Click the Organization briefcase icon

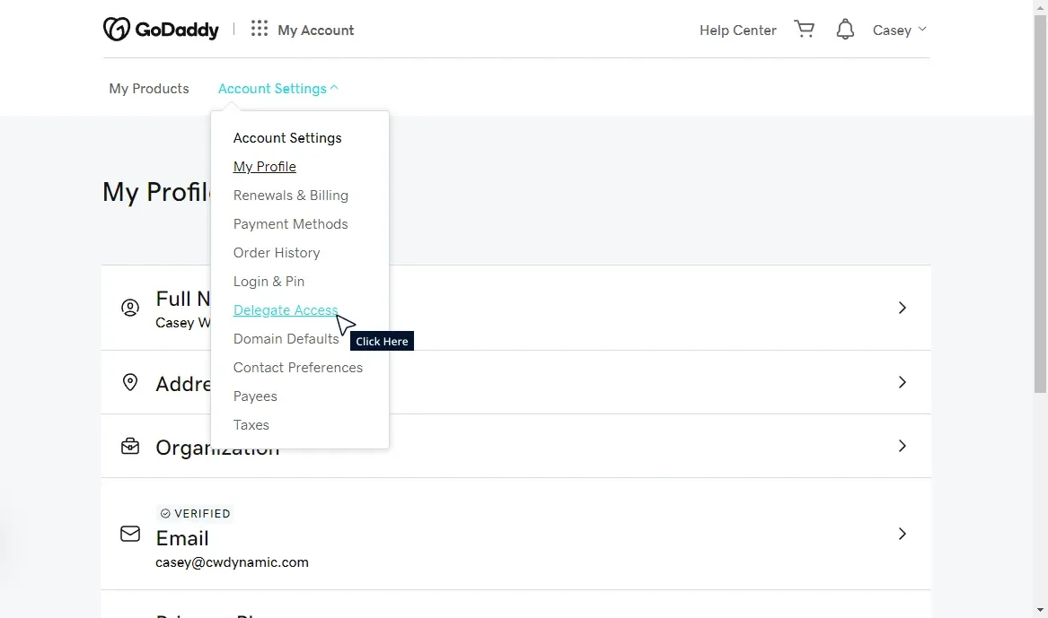pyautogui.click(x=130, y=444)
